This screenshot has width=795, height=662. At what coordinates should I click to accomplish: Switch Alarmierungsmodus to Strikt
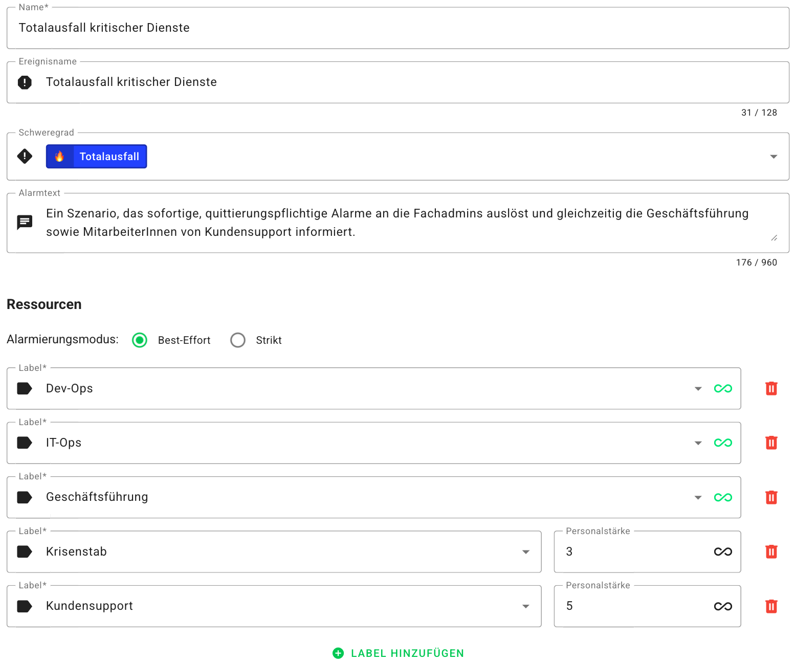click(x=237, y=340)
